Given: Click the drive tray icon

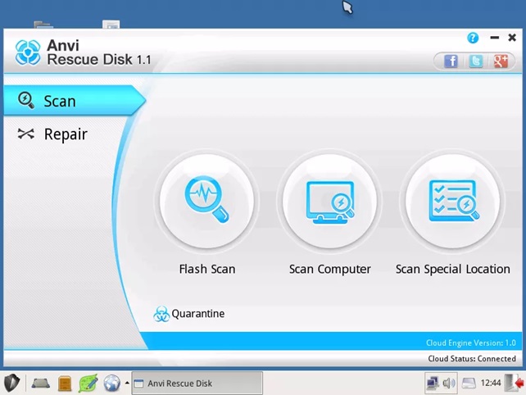Looking at the screenshot, I should click(x=469, y=383).
